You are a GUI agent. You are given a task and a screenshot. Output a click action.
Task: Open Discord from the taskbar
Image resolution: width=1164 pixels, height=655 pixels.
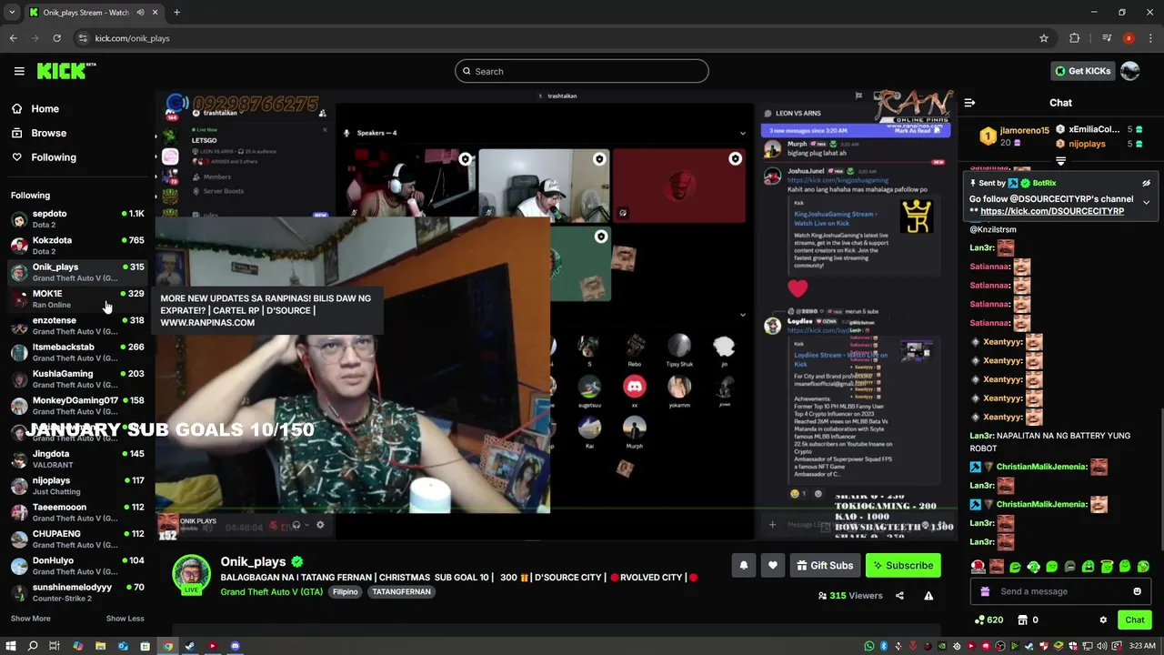235,646
